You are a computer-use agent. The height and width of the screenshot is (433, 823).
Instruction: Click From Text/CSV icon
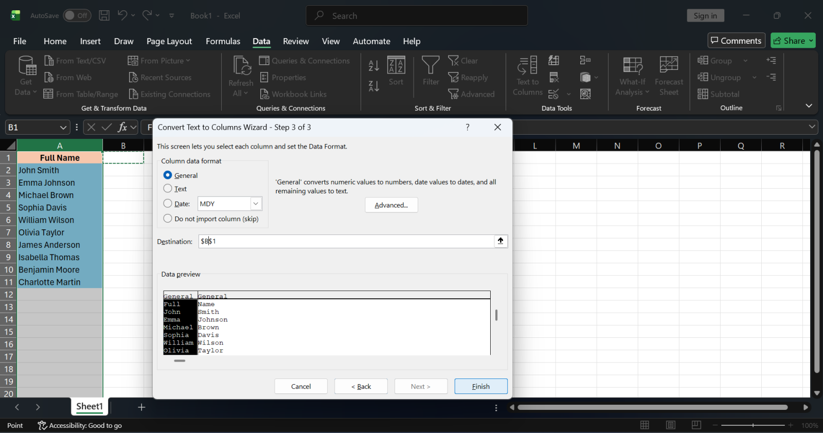point(49,61)
